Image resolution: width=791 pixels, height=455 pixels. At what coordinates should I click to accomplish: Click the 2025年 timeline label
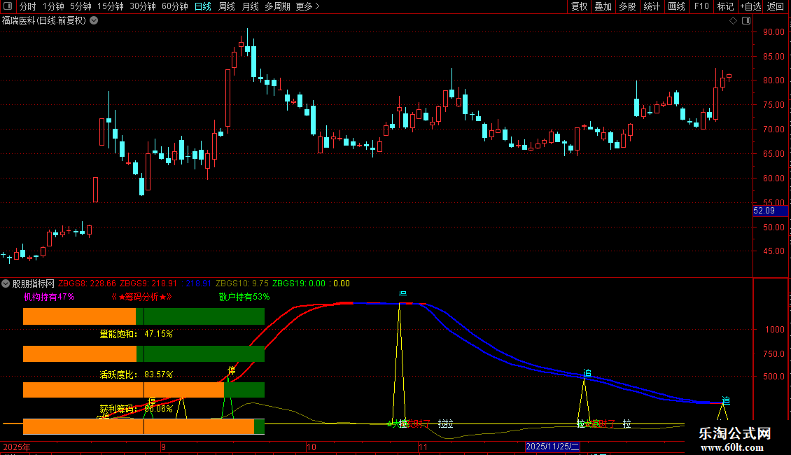[x=17, y=447]
